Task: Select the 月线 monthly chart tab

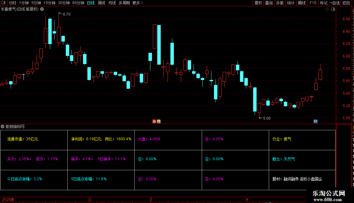Action: click(x=112, y=3)
